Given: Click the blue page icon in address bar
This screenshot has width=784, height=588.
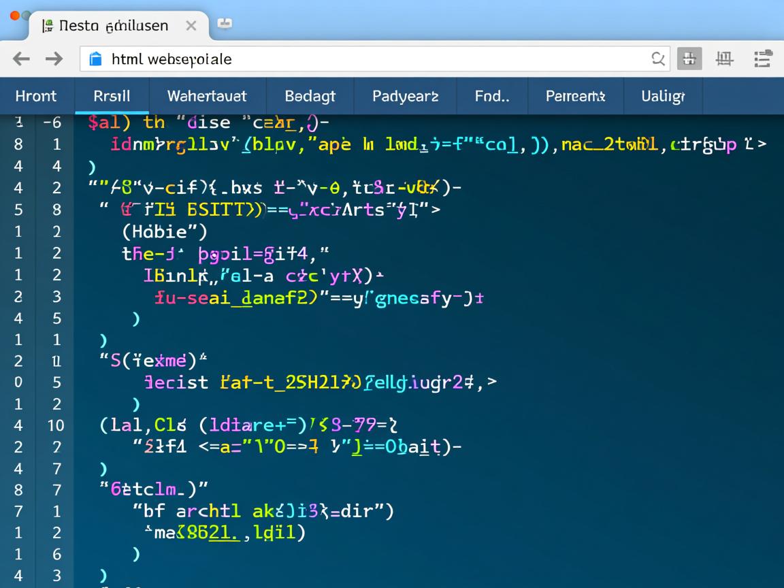Looking at the screenshot, I should point(96,59).
